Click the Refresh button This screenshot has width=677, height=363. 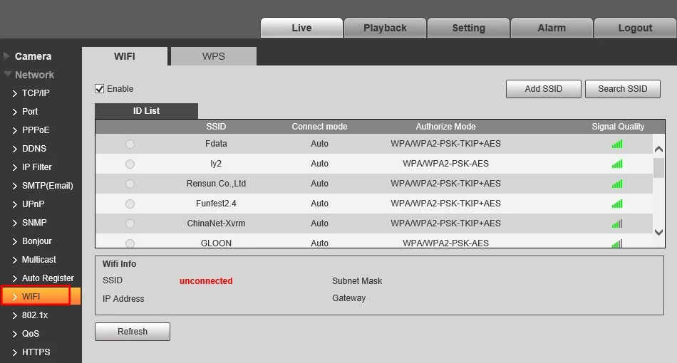(133, 332)
